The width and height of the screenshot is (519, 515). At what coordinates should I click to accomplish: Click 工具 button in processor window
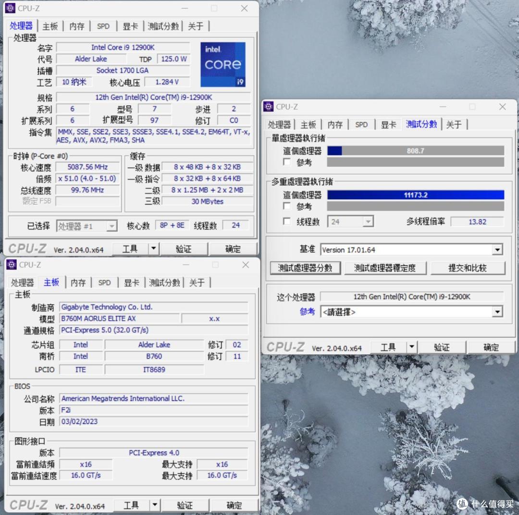click(130, 248)
